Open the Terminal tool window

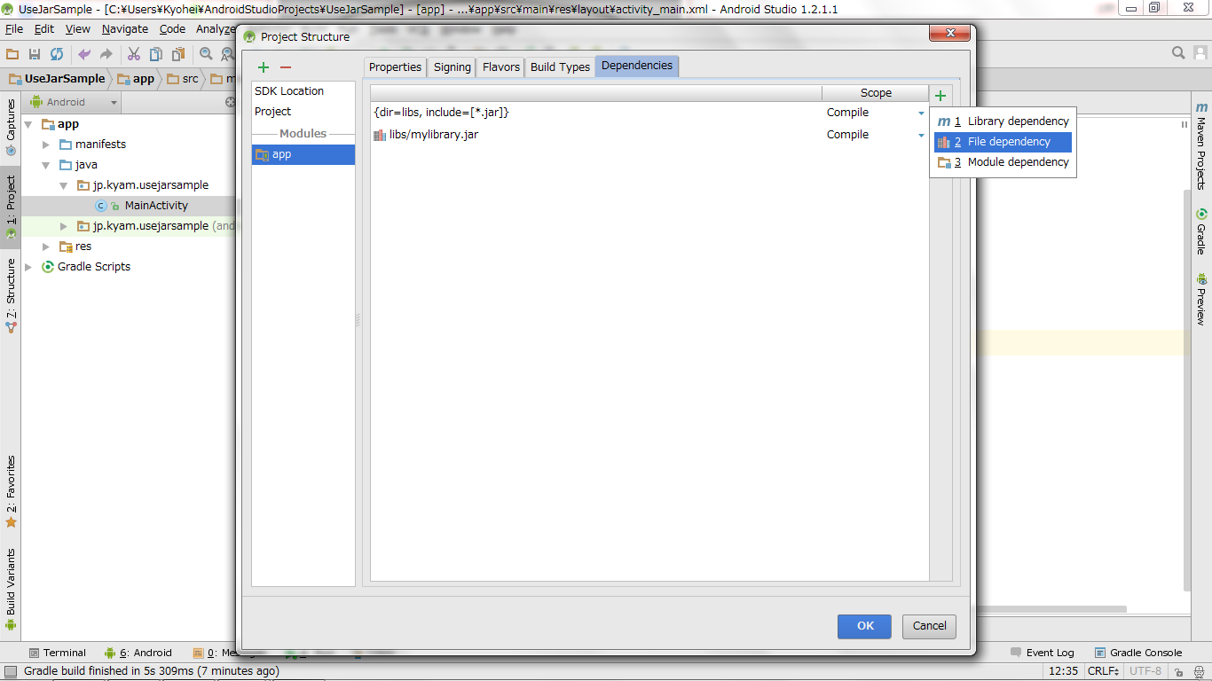57,653
